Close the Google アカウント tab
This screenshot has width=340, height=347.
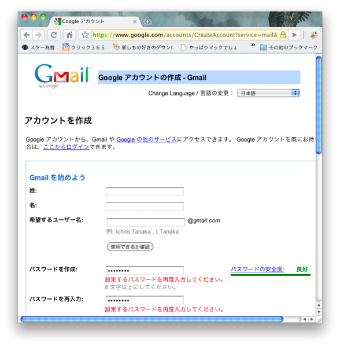point(135,21)
